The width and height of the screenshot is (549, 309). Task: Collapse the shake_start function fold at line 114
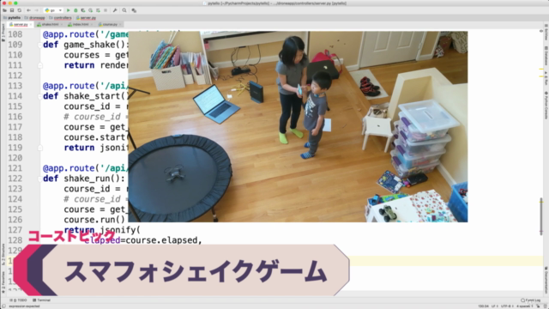[40, 96]
